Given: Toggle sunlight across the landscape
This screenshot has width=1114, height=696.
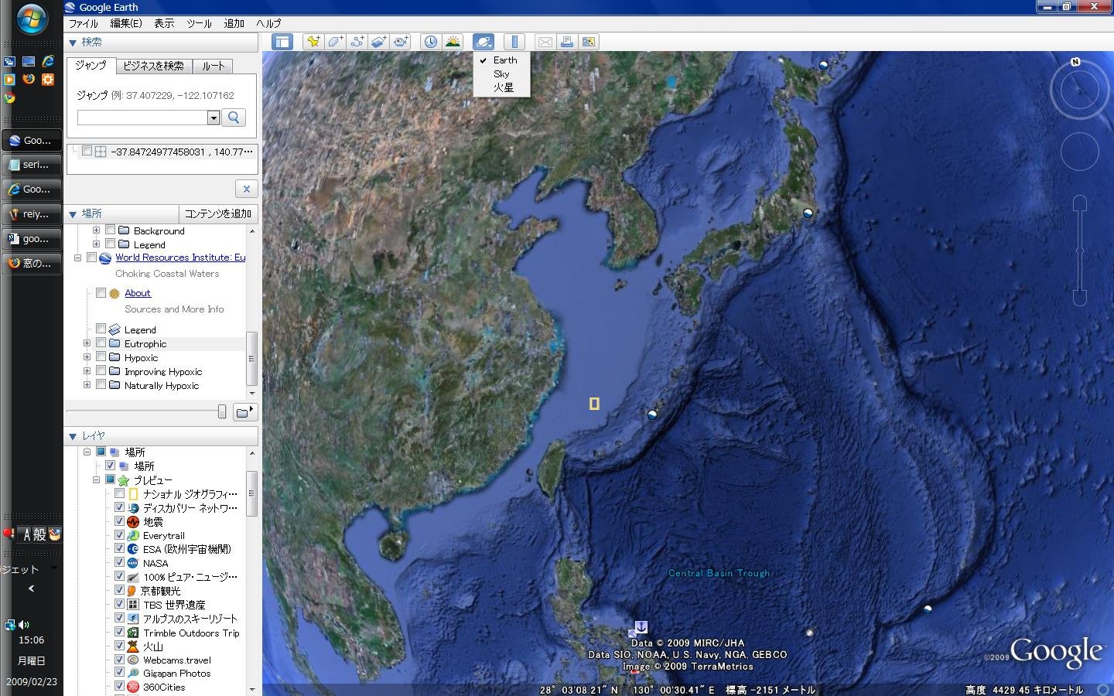Looking at the screenshot, I should point(453,42).
